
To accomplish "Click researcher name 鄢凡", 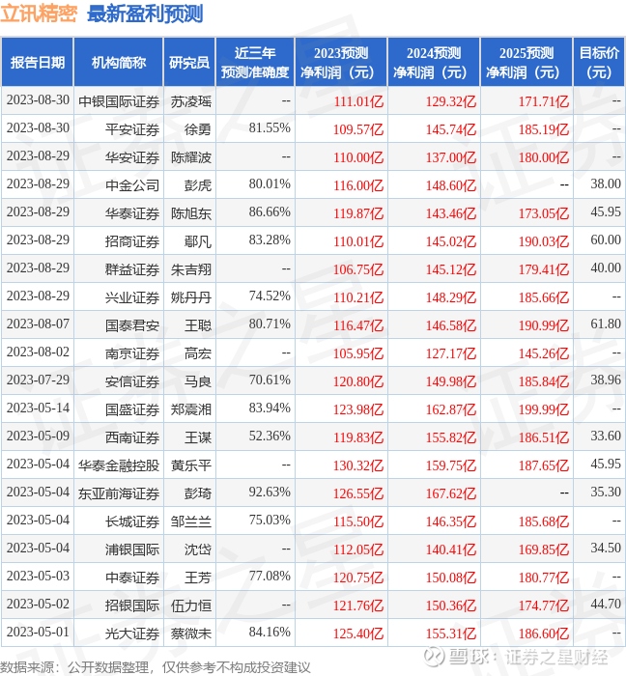I will (x=198, y=241).
